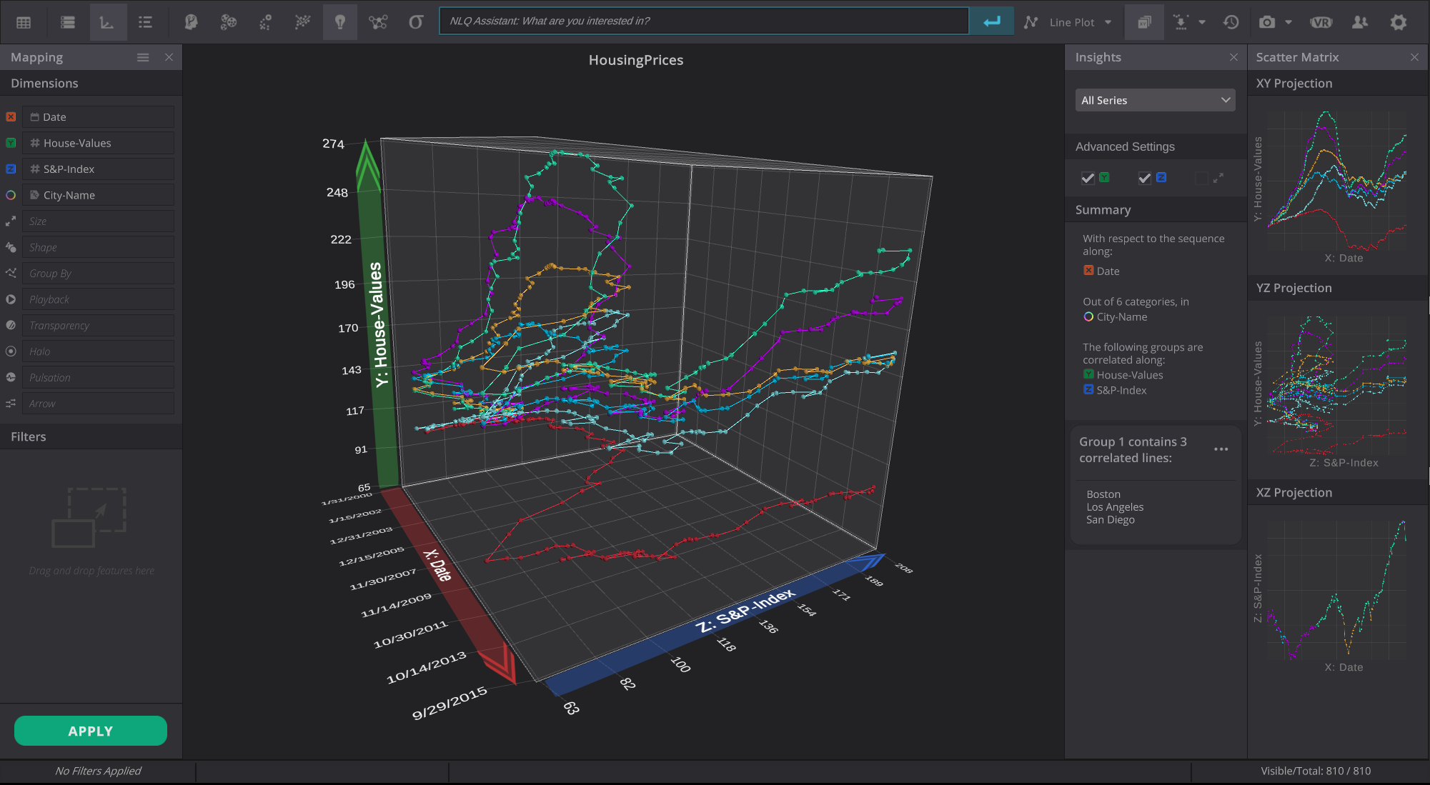The height and width of the screenshot is (785, 1430).
Task: Close the Insights panel
Action: (x=1233, y=57)
